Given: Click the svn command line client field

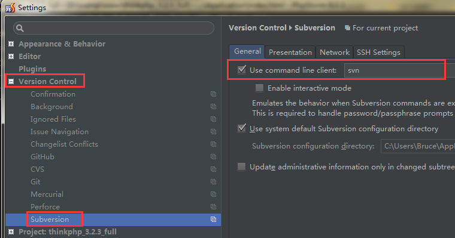Looking at the screenshot, I should point(394,70).
